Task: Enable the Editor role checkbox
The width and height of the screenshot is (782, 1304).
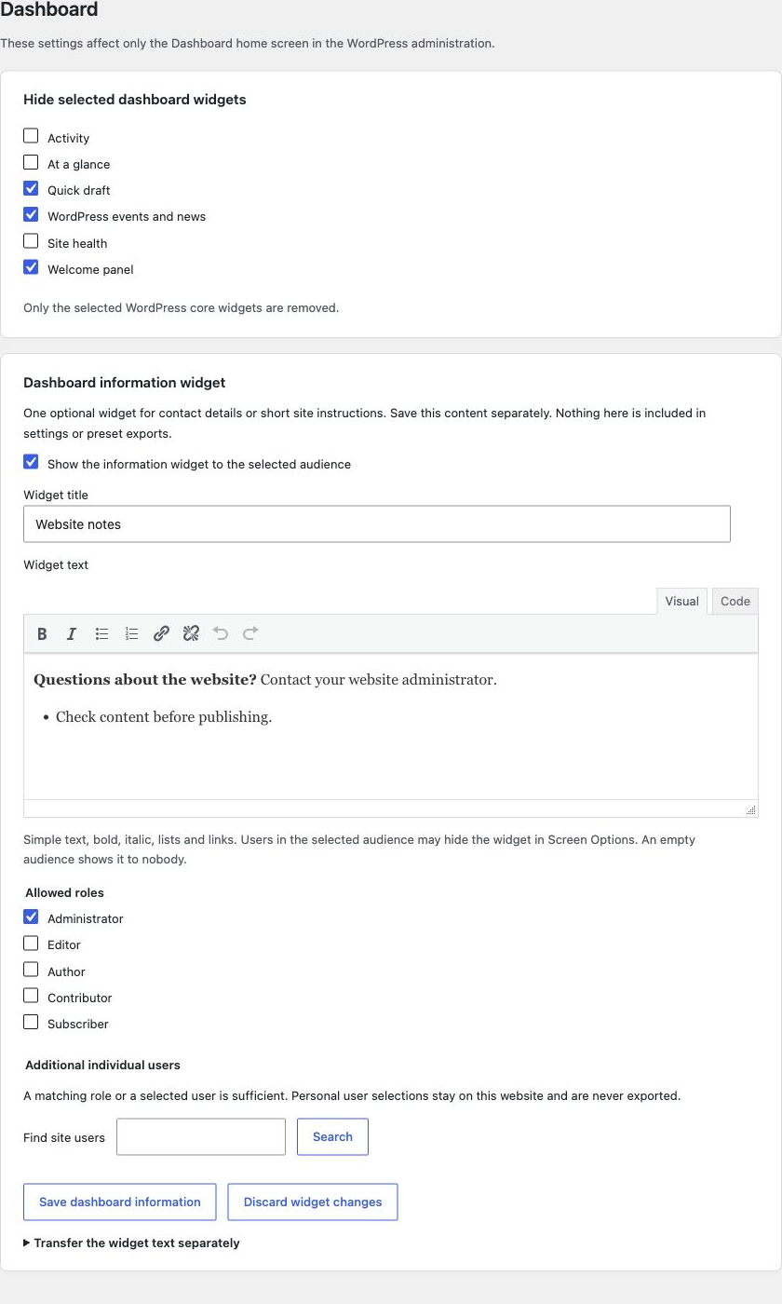Action: pos(31,943)
